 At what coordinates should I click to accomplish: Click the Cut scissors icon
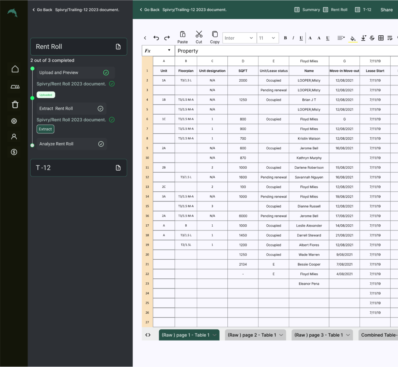[199, 34]
